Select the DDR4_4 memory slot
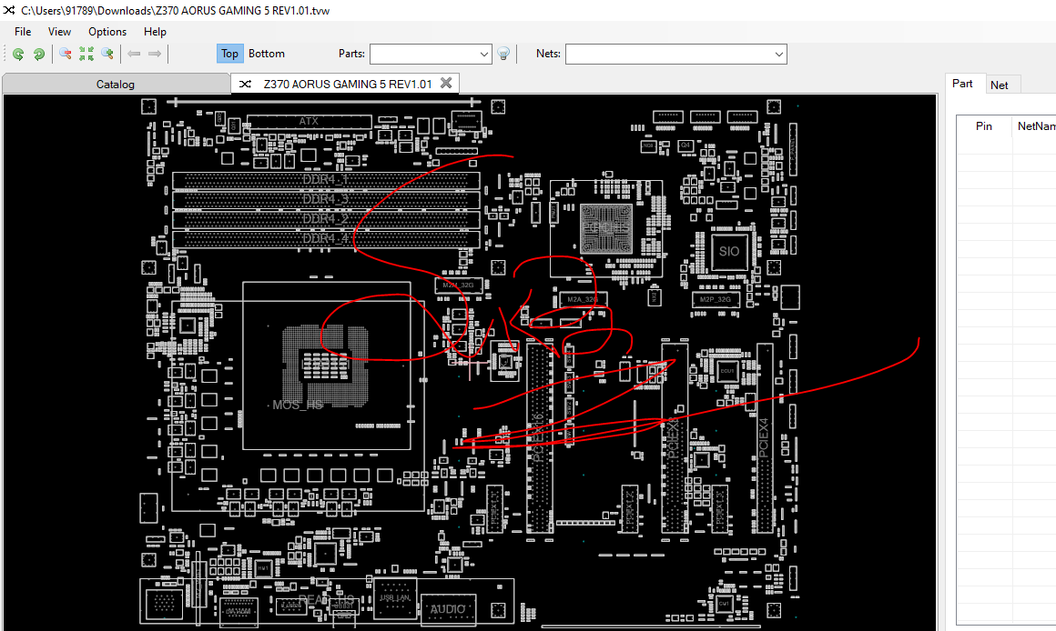This screenshot has width=1056, height=631. click(326, 239)
